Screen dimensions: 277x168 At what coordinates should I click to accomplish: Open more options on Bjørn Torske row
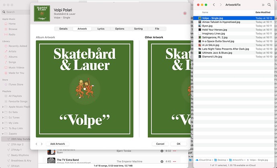pyautogui.click(x=175, y=151)
